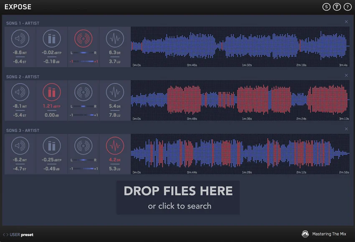Click Song 3 true peak bars icon
This screenshot has height=242, width=355.
pyautogui.click(x=52, y=146)
